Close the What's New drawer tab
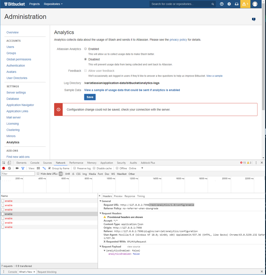266x275 pixels. (x=34, y=272)
